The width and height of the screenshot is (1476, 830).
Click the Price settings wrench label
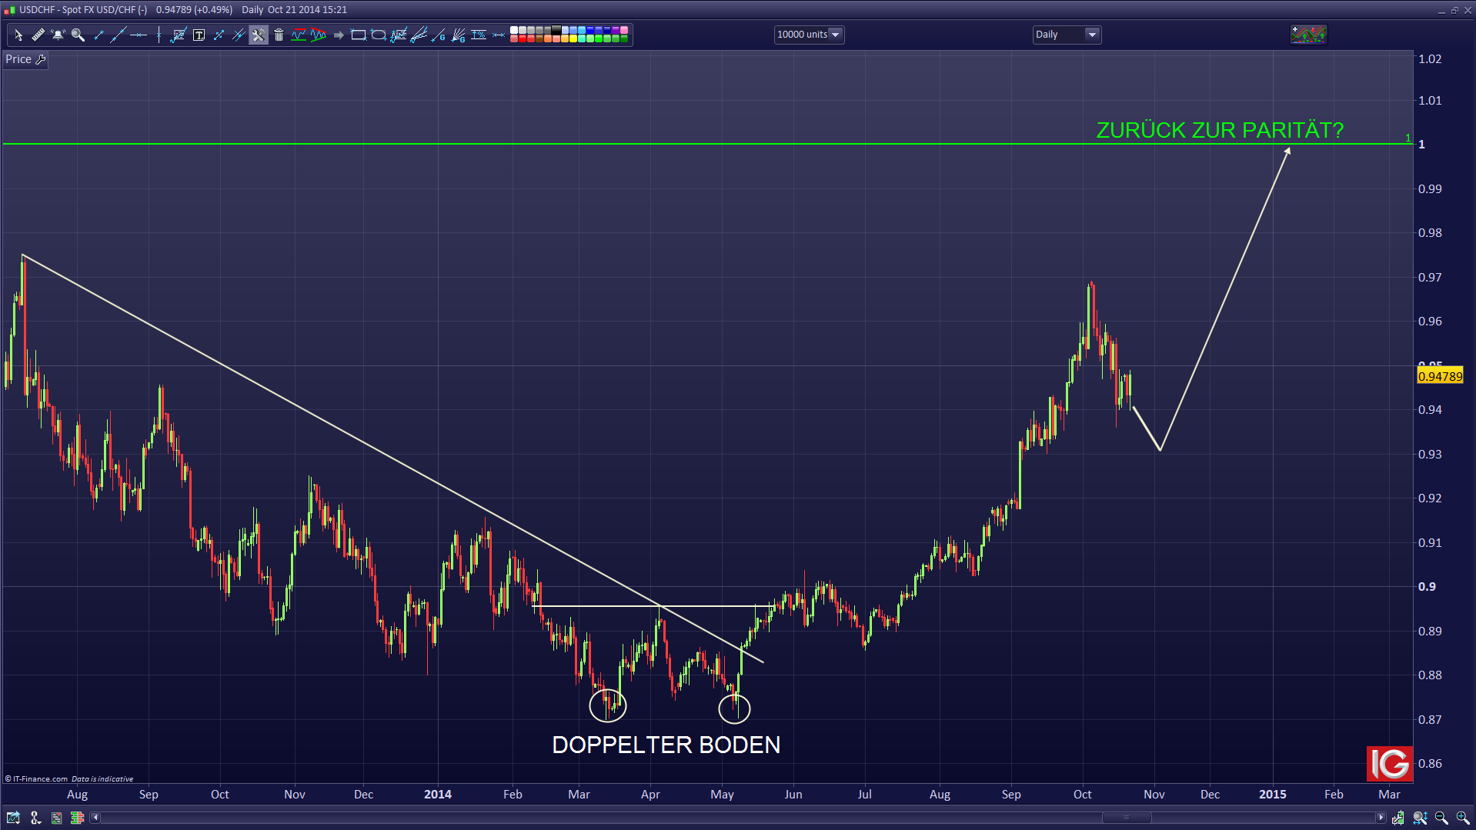25,59
